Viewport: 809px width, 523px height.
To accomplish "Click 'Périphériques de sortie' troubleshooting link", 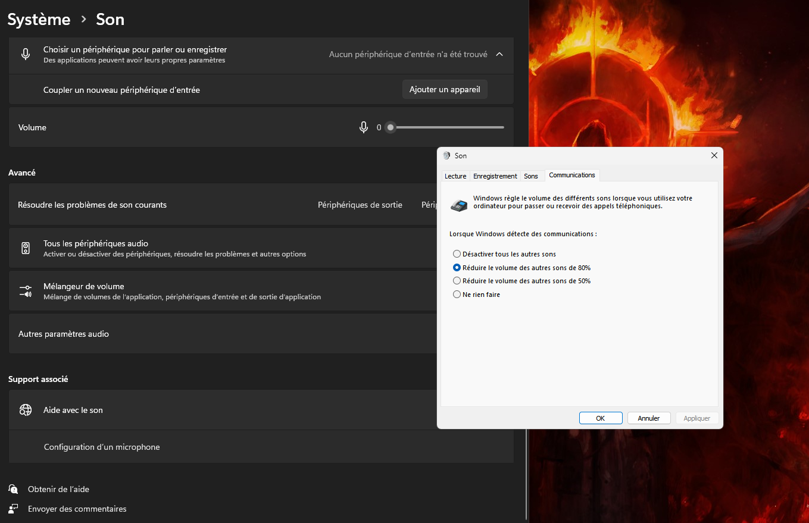I will [x=360, y=205].
